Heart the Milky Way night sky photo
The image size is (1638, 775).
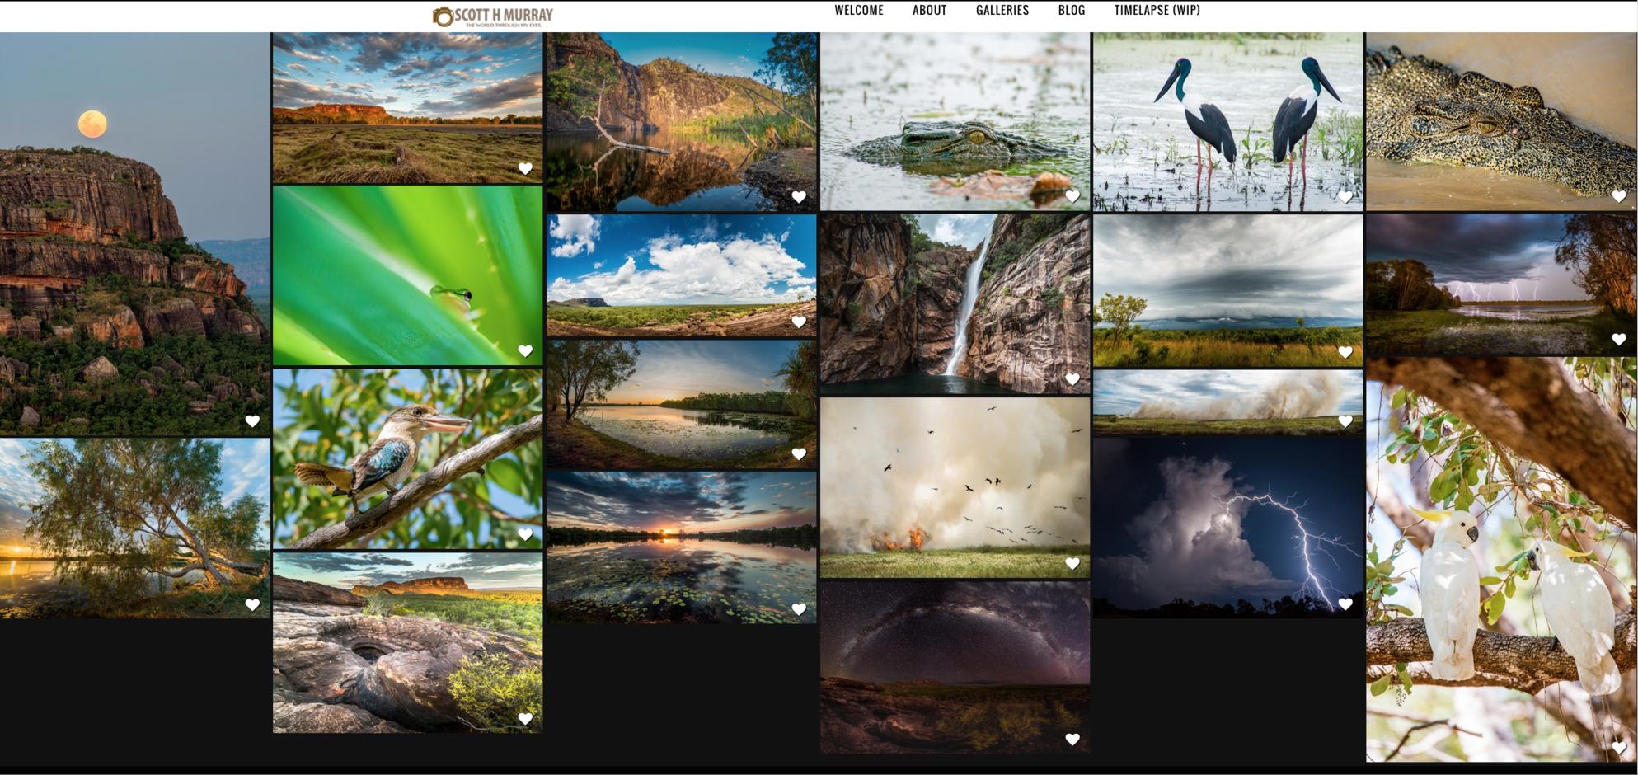[1072, 740]
